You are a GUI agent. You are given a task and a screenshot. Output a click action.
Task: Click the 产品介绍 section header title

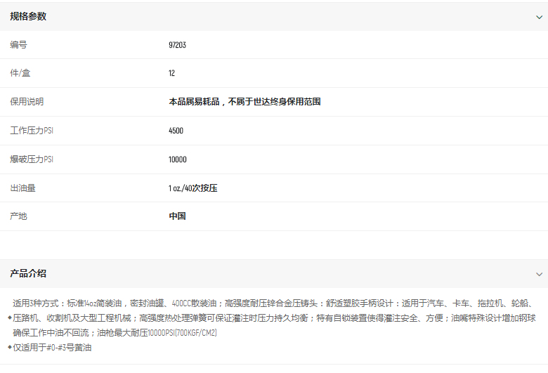click(x=28, y=273)
